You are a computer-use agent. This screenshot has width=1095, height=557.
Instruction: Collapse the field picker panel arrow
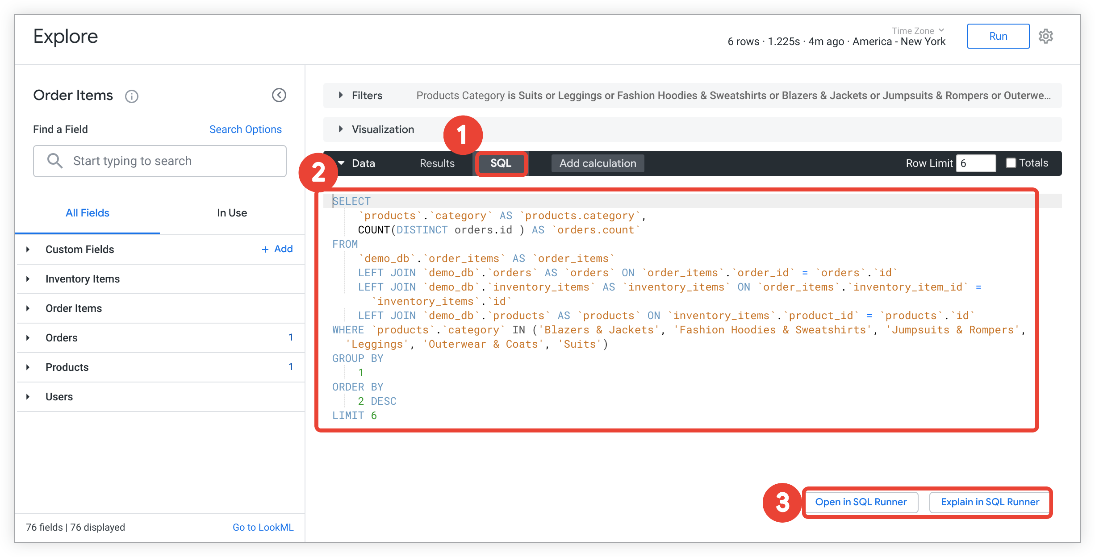[279, 95]
